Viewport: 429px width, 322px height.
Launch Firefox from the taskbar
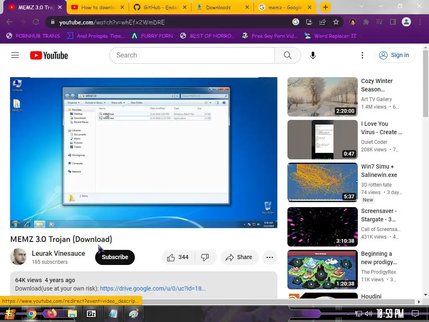[x=52, y=314]
